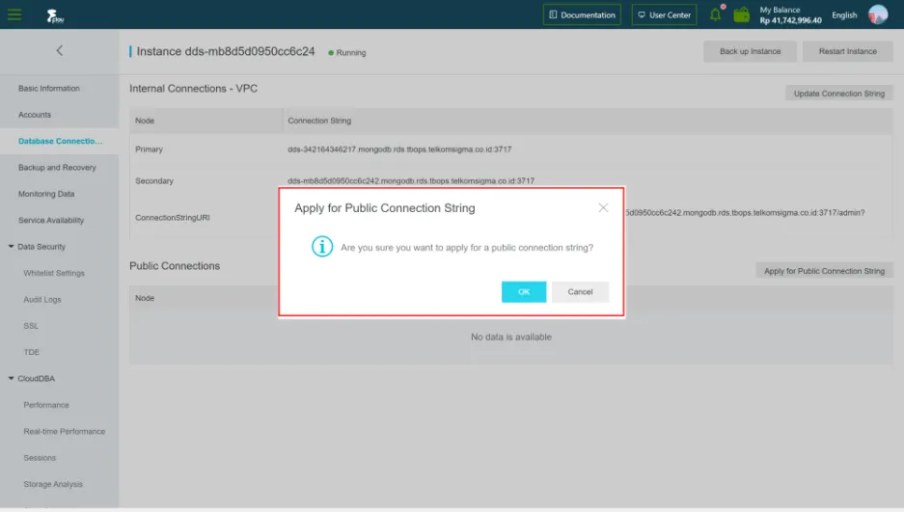Open Backup and Recovery in sidebar
904x512 pixels.
click(x=57, y=168)
